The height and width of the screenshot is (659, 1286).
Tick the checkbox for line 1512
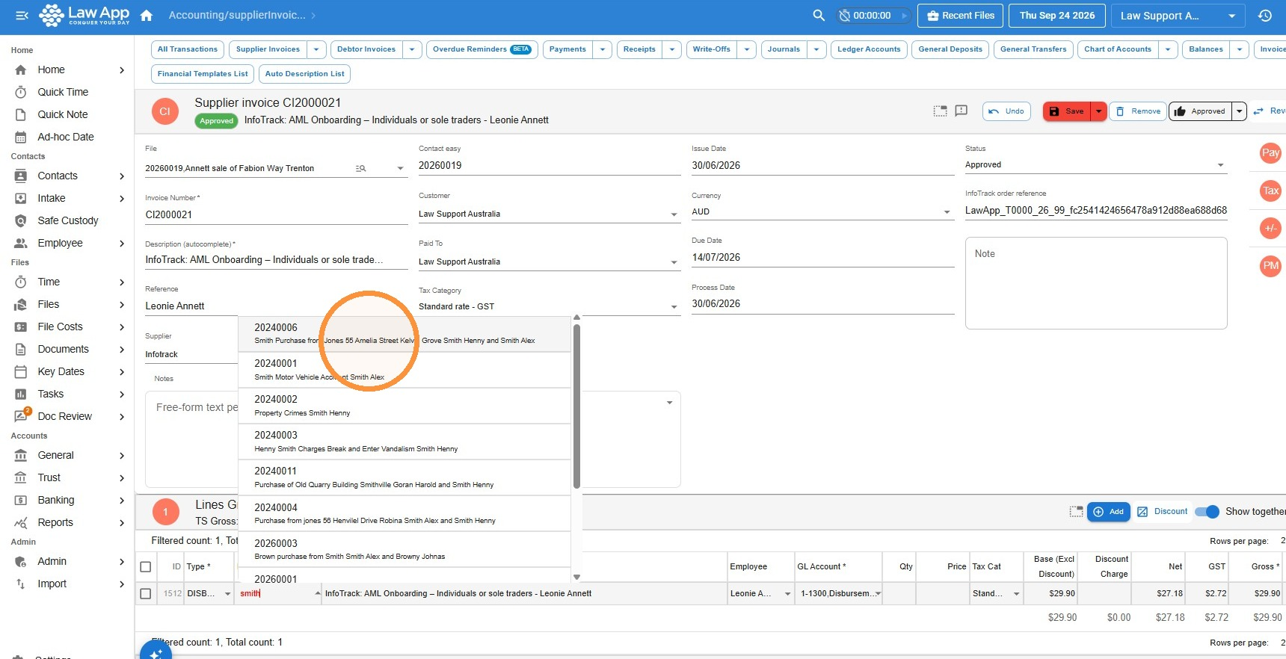point(146,594)
